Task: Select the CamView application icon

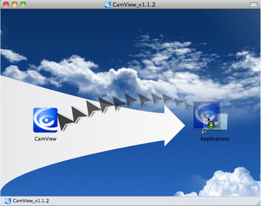Action: coord(46,120)
